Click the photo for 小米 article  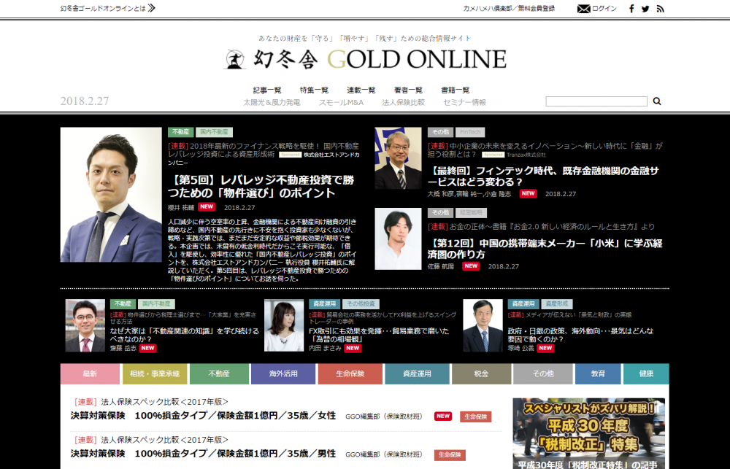(398, 239)
